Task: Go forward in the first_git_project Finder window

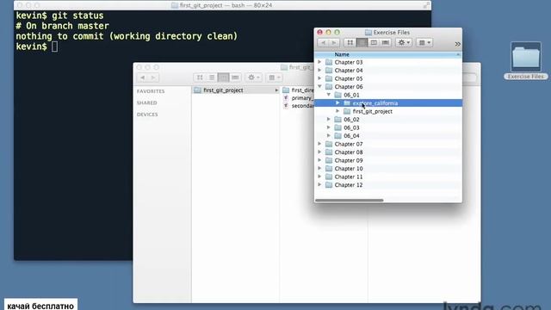Action: coord(153,77)
